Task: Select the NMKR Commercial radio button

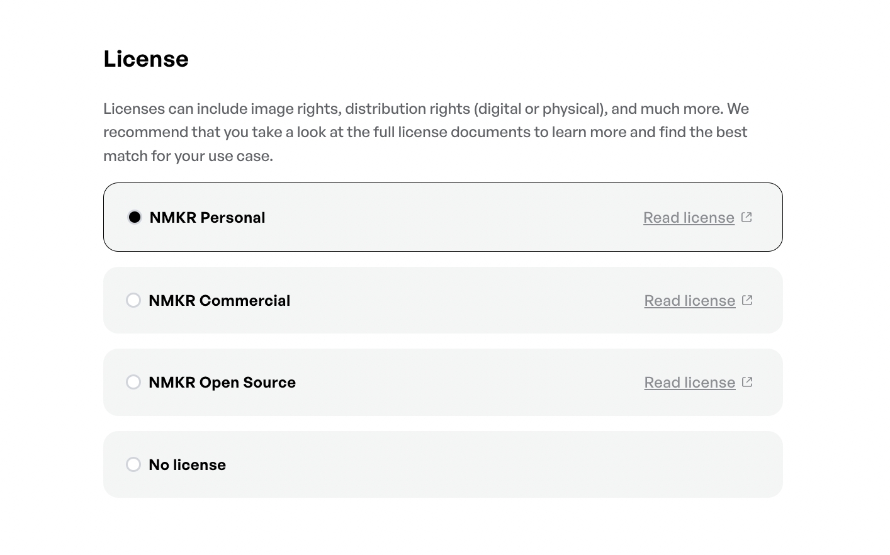Action: (133, 300)
